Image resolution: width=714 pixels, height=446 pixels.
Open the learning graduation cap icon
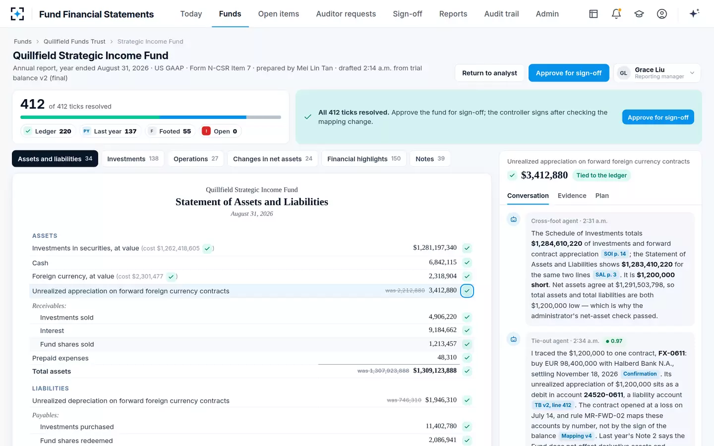click(x=639, y=14)
